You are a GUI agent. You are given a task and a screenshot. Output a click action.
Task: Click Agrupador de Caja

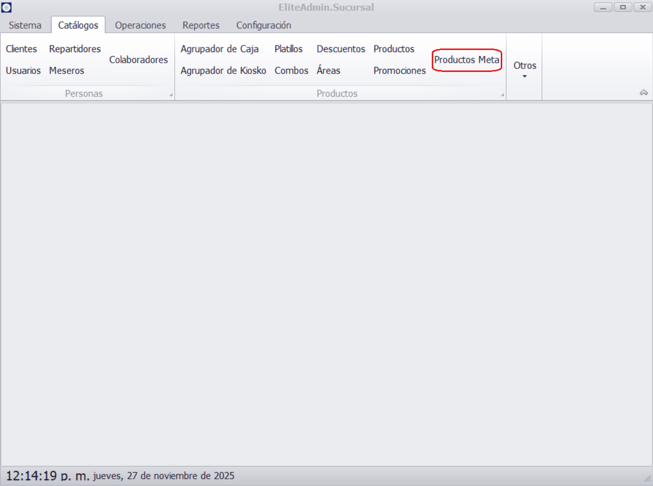(x=220, y=49)
